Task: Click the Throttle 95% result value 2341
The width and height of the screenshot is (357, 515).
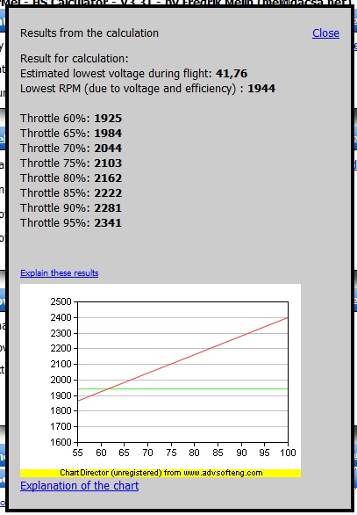Action: [108, 223]
